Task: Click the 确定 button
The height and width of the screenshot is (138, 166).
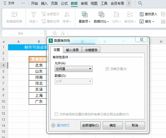Action: 113,125
